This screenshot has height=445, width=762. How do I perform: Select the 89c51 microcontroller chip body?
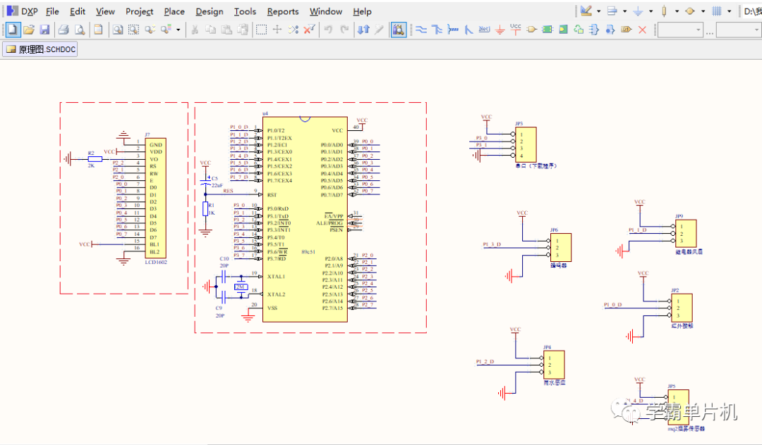click(305, 219)
